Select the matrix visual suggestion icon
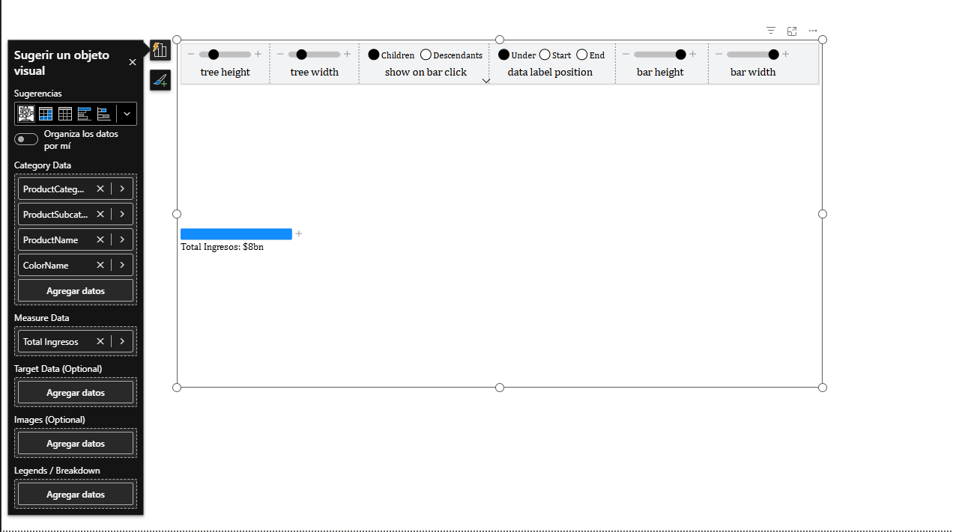This screenshot has height=532, width=953. click(46, 114)
